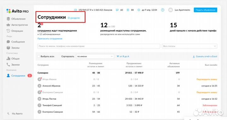Select the Сотрудники sidebar item
This screenshot has width=227, height=120.
(16, 76)
